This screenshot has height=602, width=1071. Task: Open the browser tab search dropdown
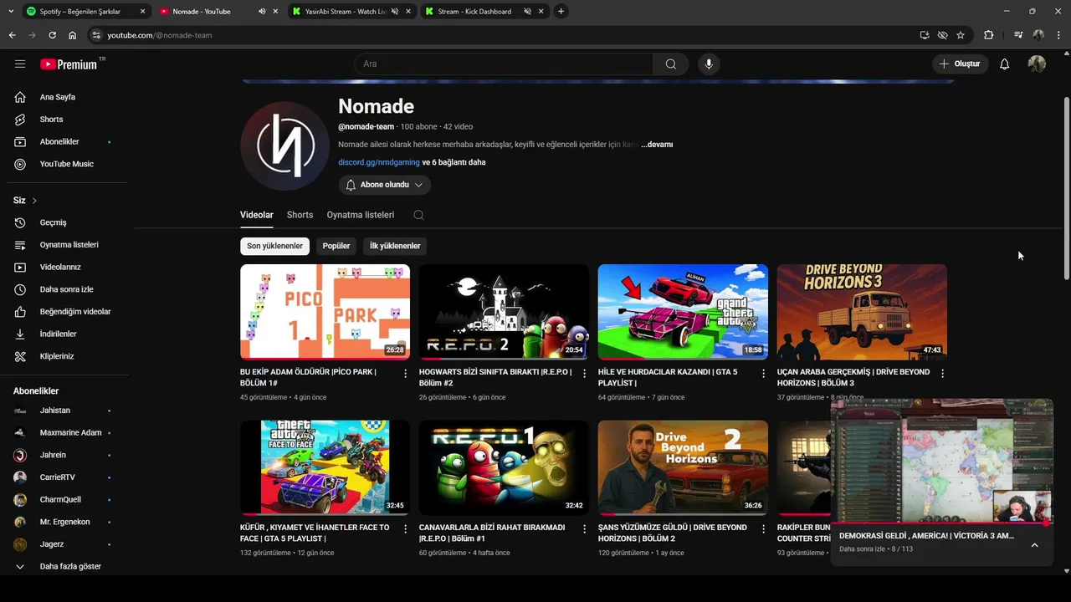pyautogui.click(x=11, y=12)
